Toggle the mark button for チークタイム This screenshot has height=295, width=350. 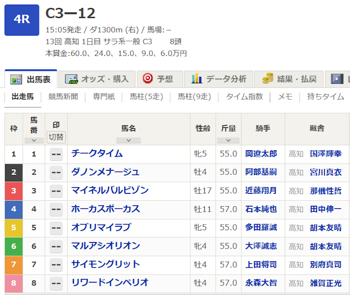coord(56,154)
